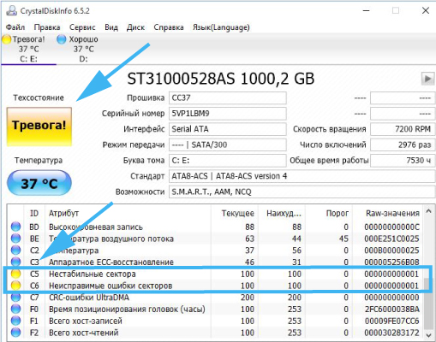Image resolution: width=436 pixels, height=342 pixels.
Task: Select the Аппаратное ECC-восстановление row
Action: click(x=215, y=262)
